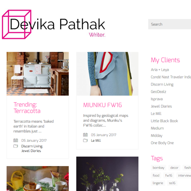191x191 pixels.
Task: Open the kitchen stove post thumbnail
Action: (38, 74)
